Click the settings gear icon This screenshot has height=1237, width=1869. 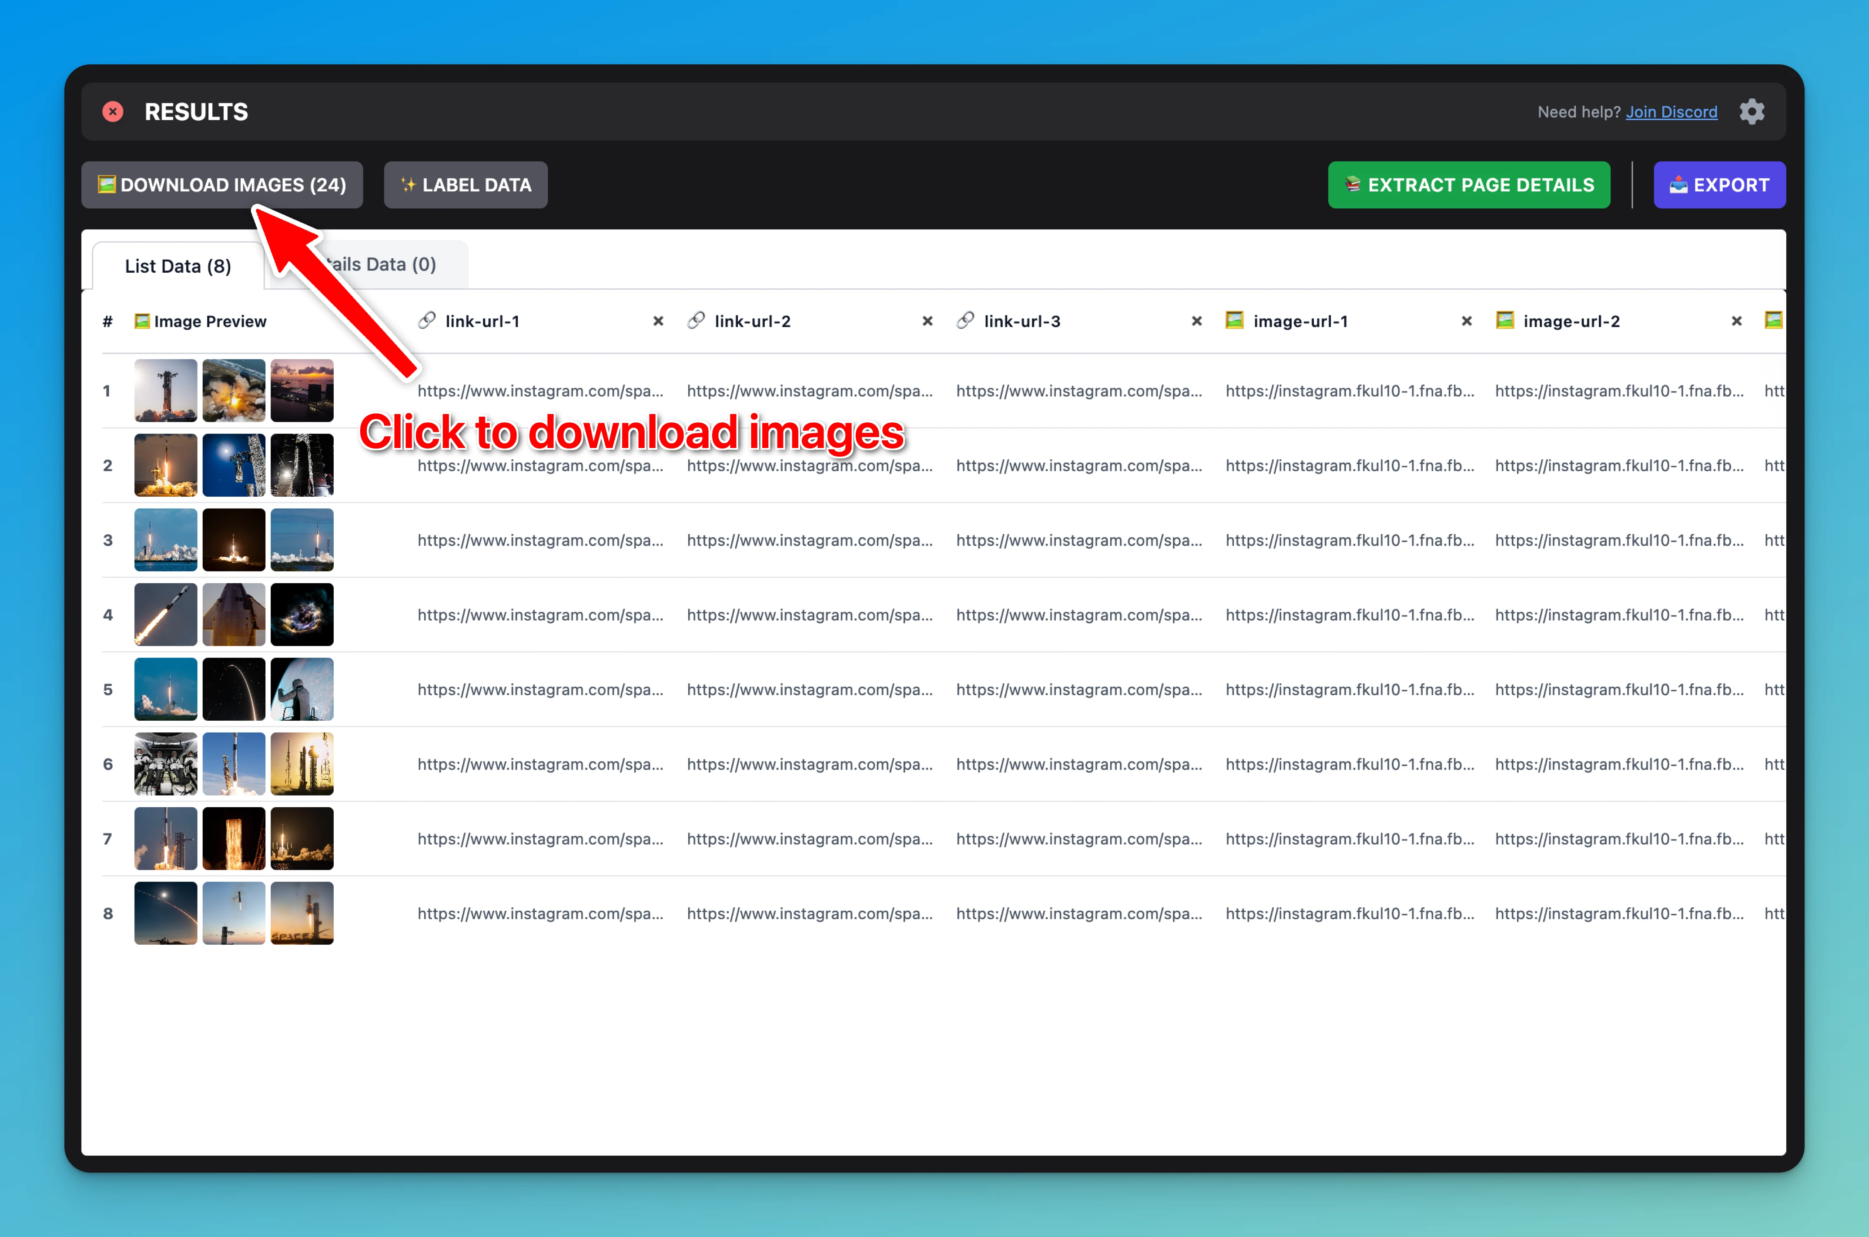pos(1752,111)
